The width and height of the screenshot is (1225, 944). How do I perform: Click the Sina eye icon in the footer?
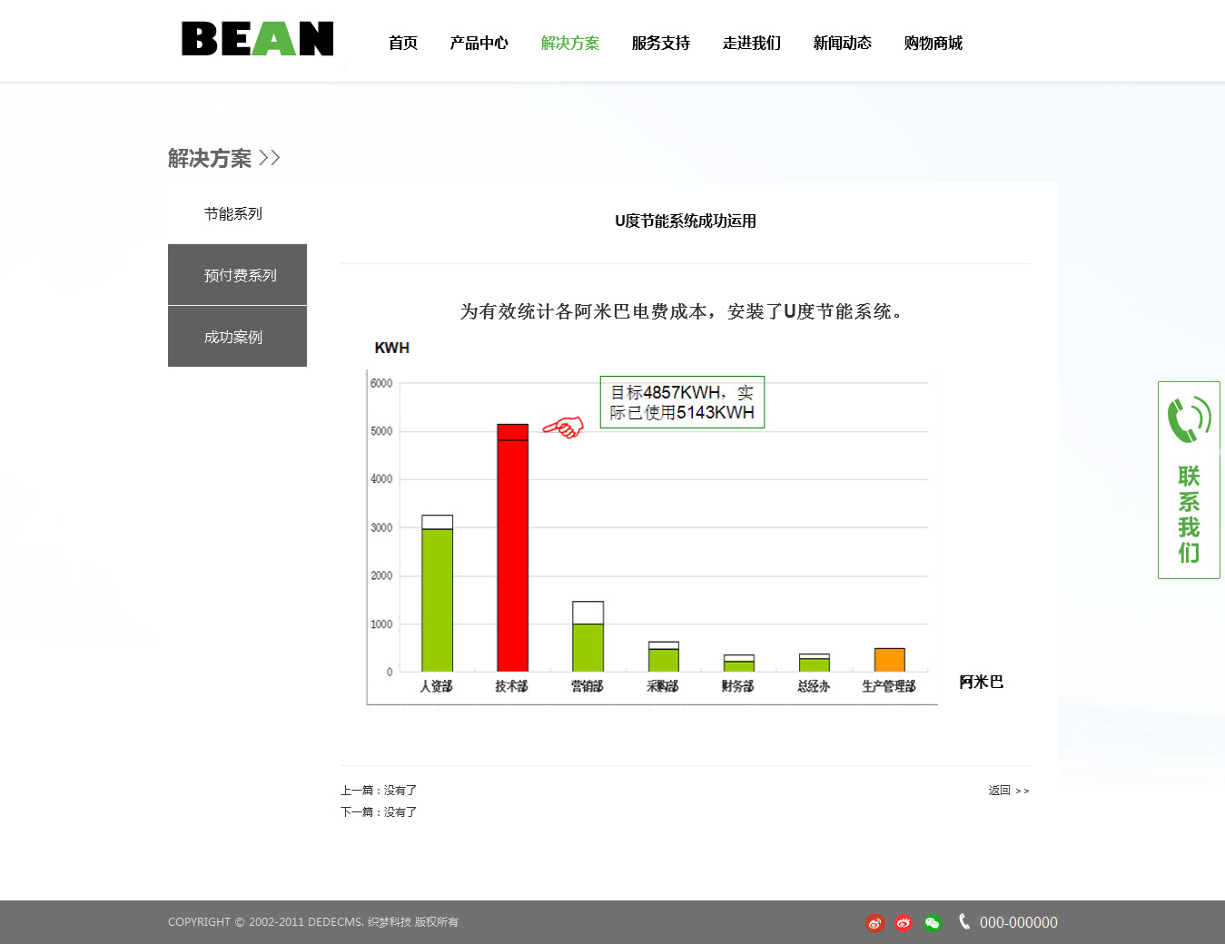click(x=904, y=923)
